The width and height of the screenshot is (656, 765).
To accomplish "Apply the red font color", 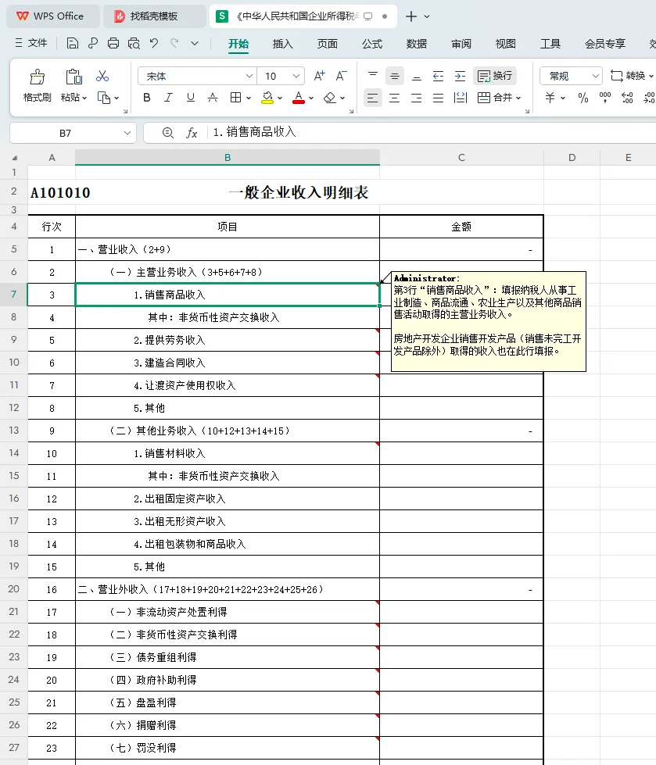I will (x=299, y=98).
